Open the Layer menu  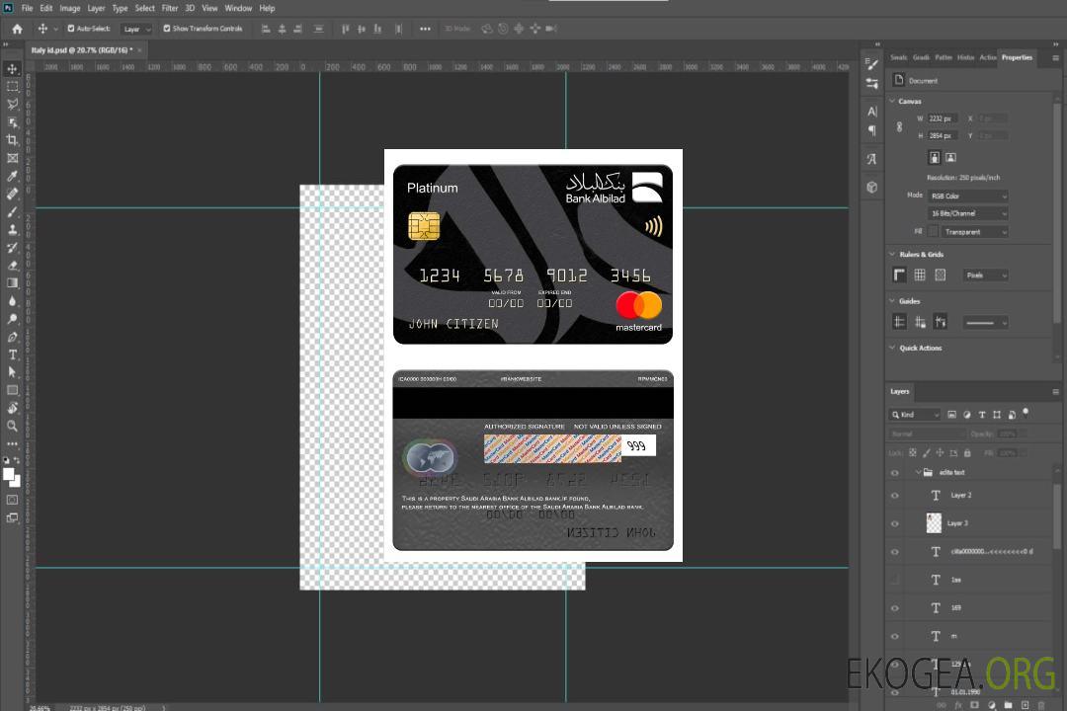(x=96, y=8)
